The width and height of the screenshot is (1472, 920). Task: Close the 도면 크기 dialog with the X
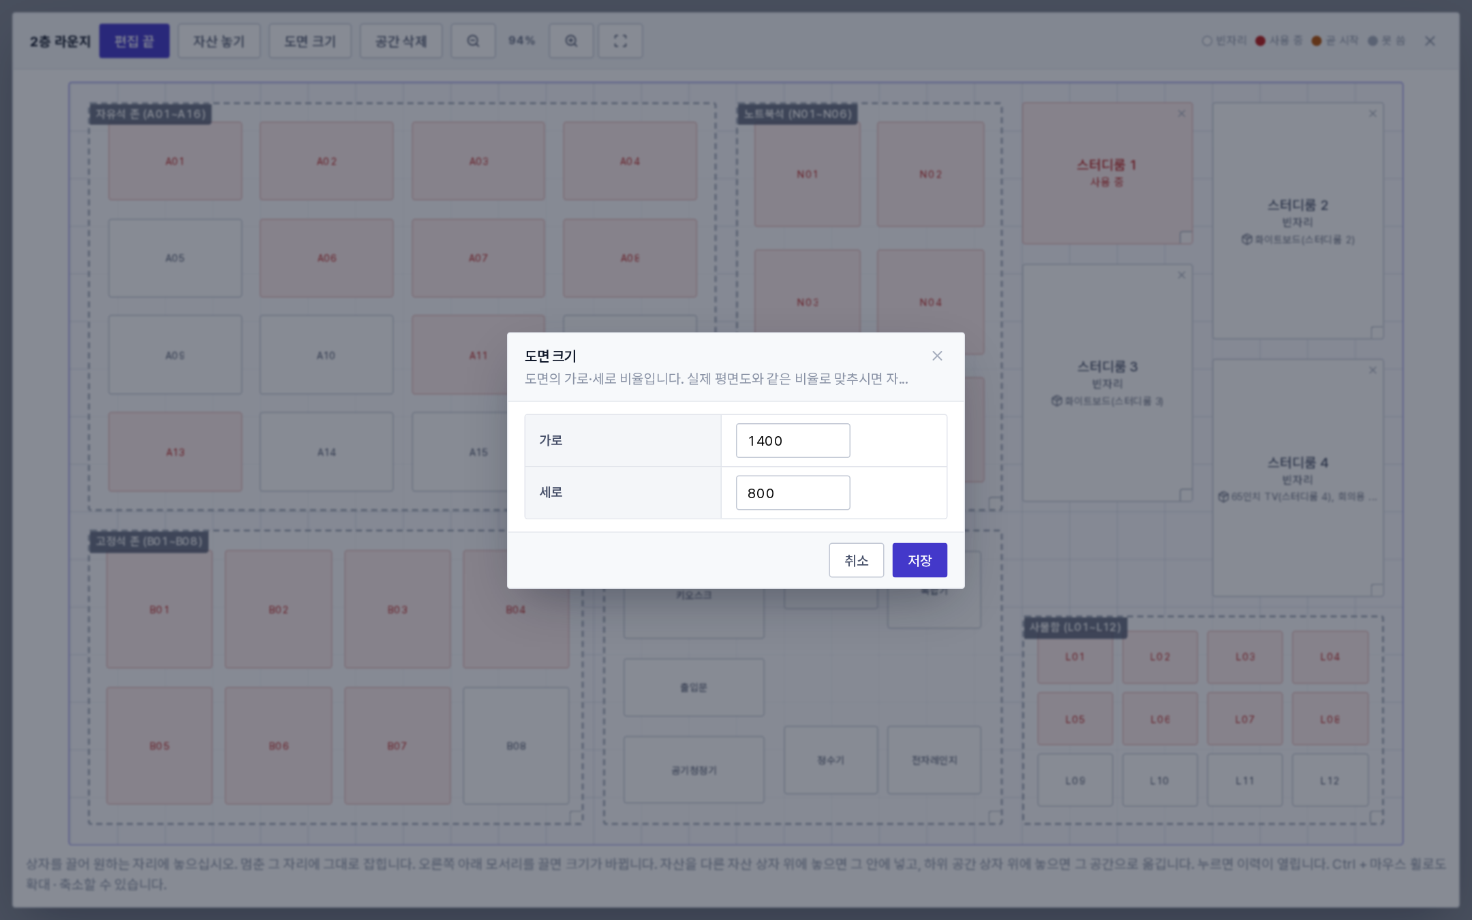tap(937, 356)
